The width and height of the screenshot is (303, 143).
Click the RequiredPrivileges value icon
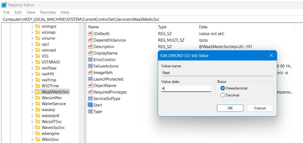click(x=90, y=92)
